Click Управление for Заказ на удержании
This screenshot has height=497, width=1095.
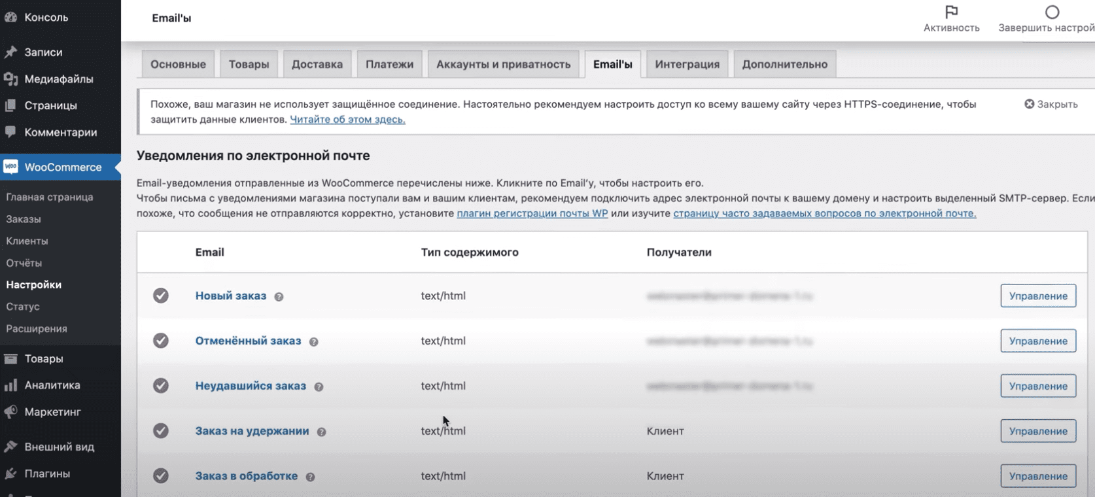point(1038,431)
